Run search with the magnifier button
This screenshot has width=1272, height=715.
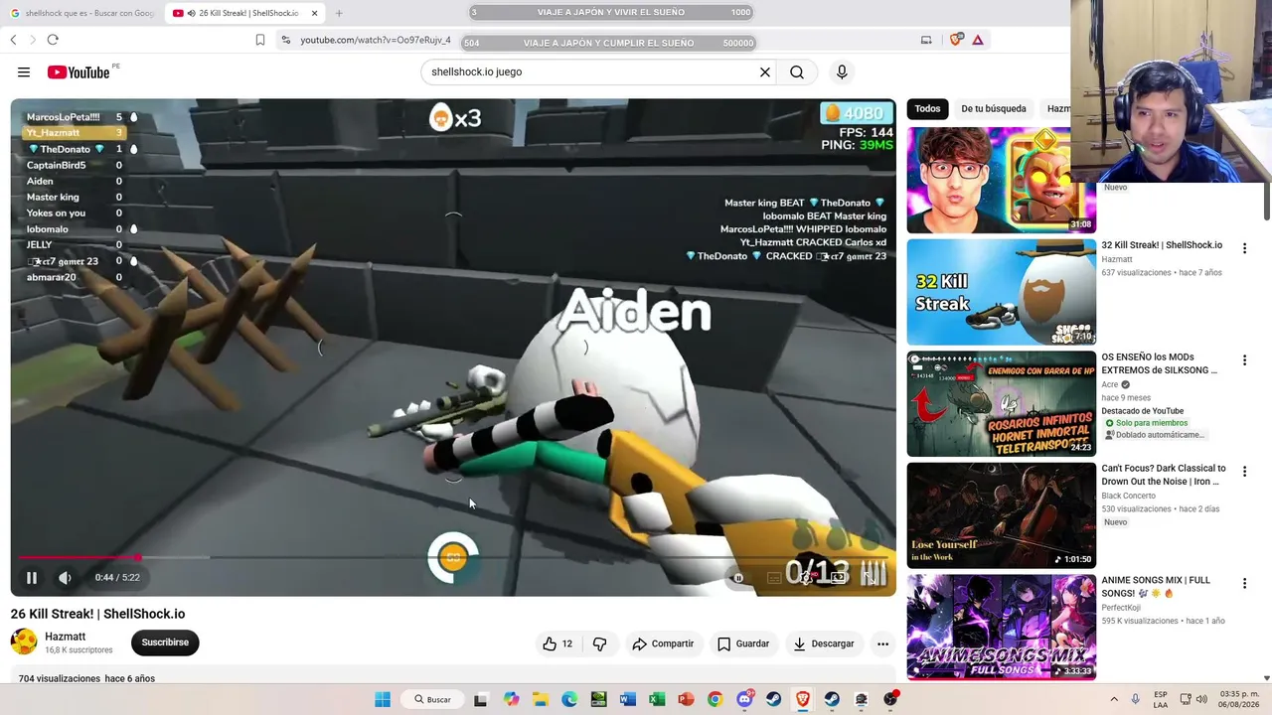tap(797, 71)
